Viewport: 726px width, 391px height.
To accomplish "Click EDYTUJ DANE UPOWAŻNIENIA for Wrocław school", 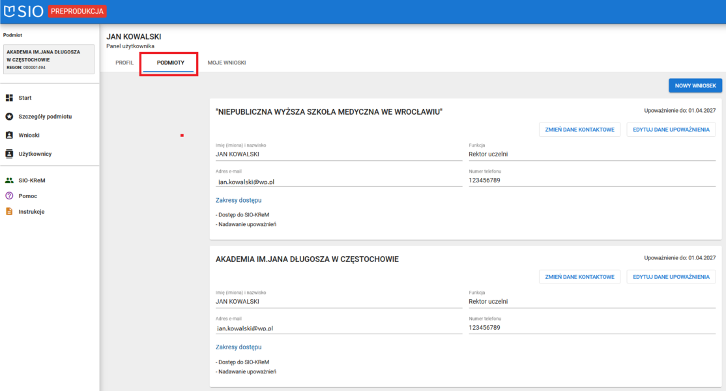I will tap(671, 130).
